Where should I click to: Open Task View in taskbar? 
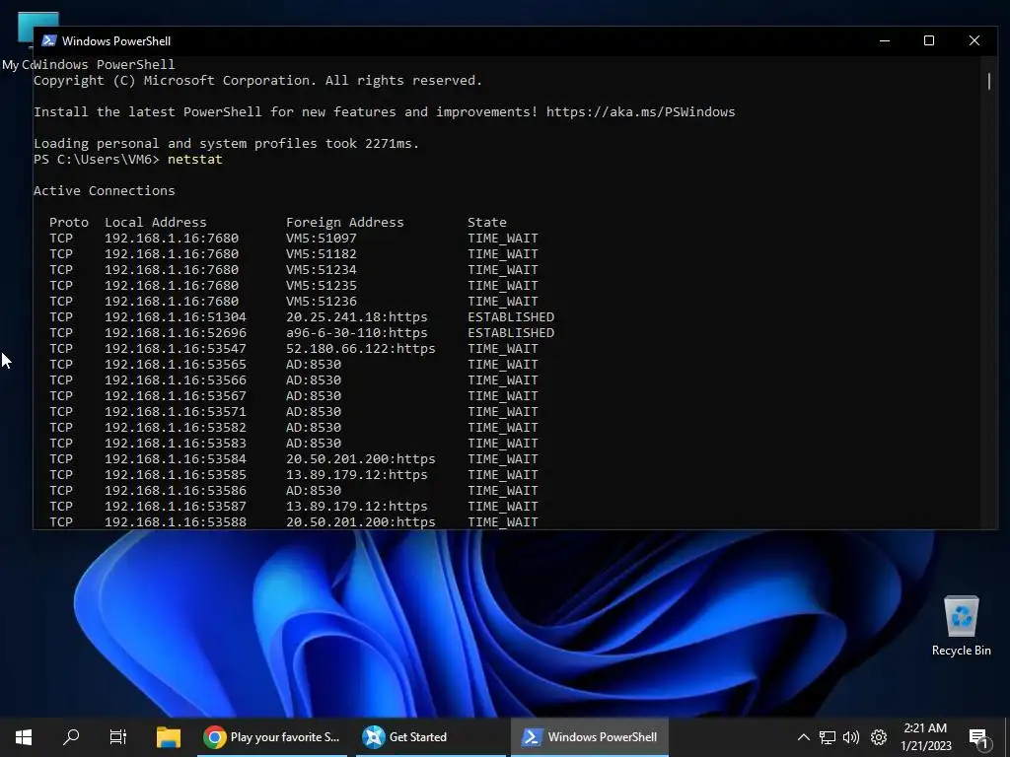coord(118,737)
